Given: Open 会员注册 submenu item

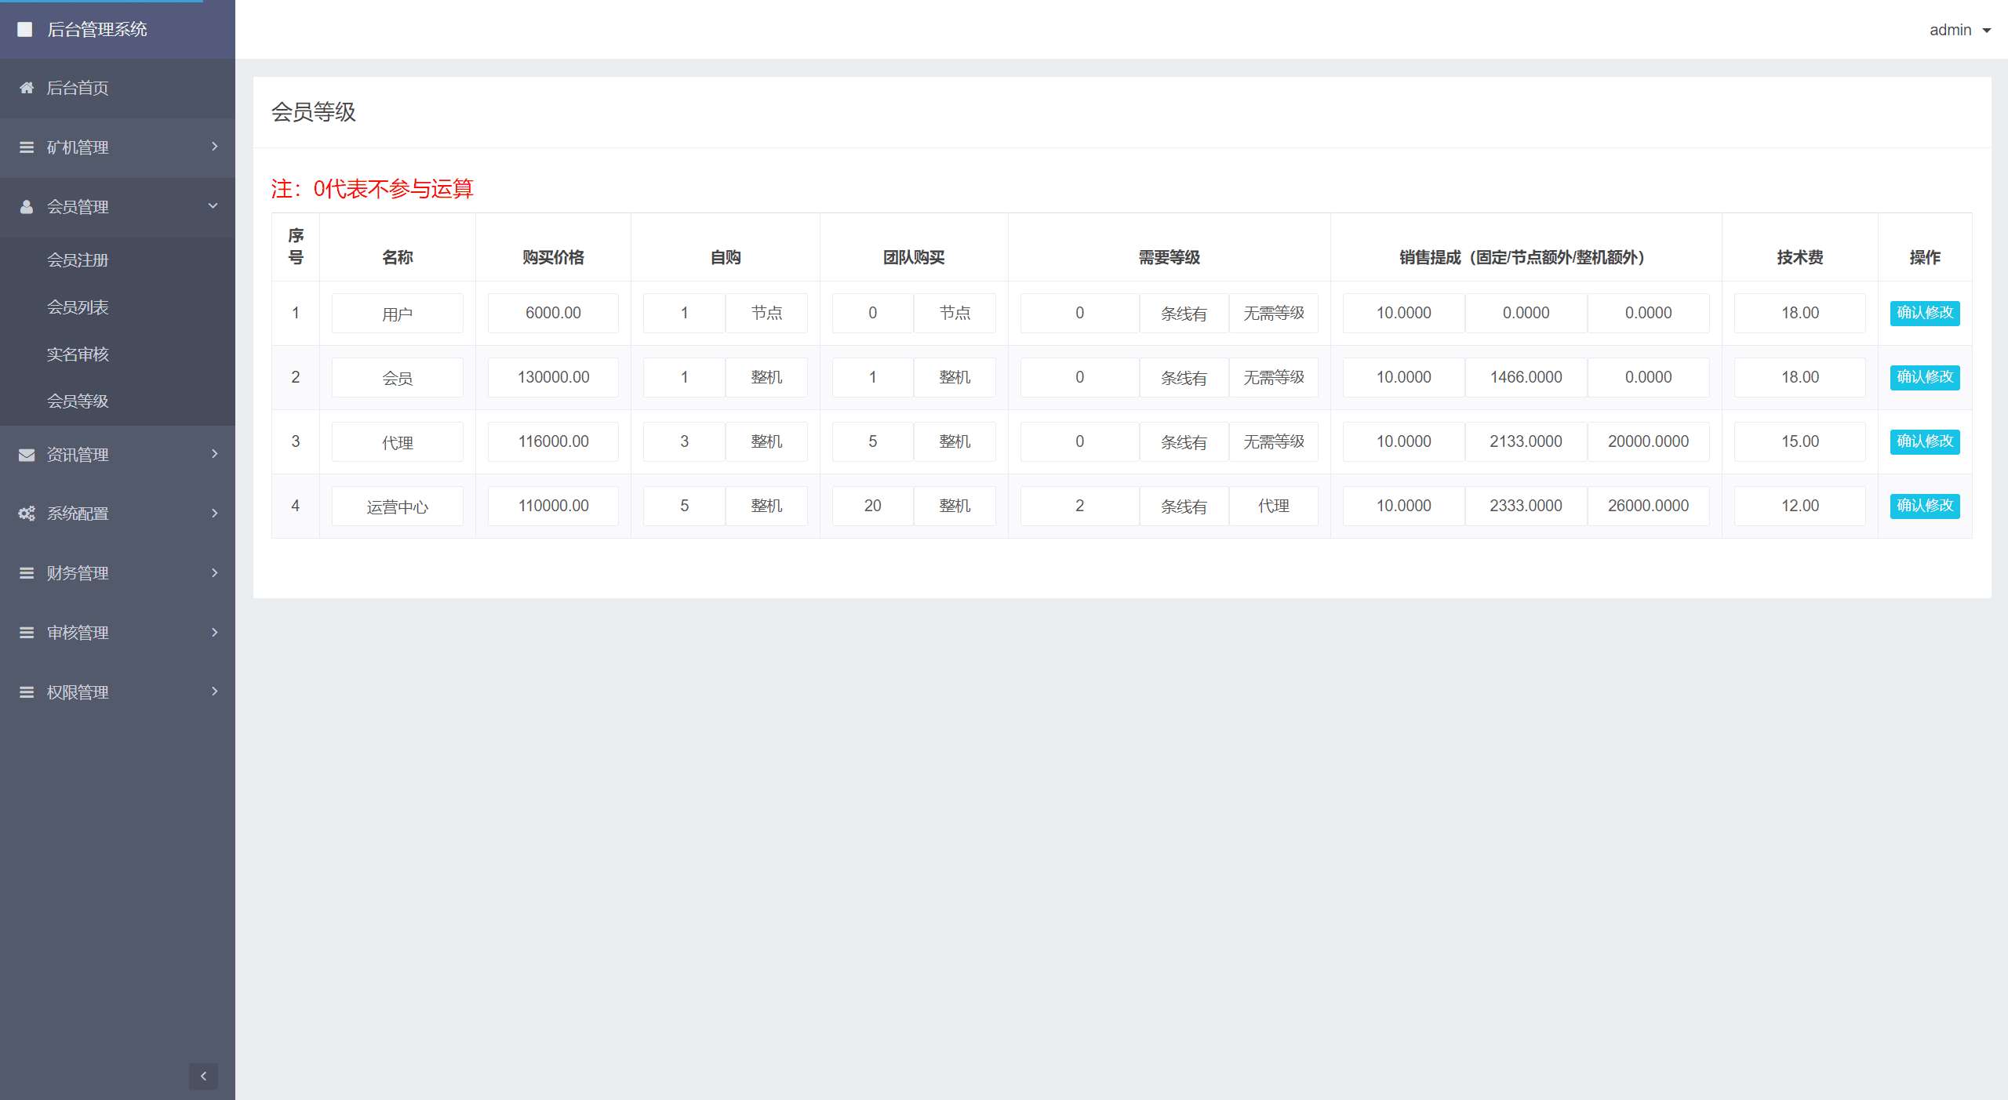Looking at the screenshot, I should [x=78, y=260].
